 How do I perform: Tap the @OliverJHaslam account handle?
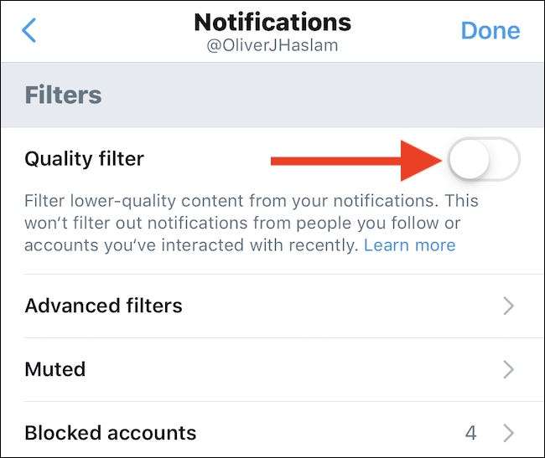click(272, 46)
